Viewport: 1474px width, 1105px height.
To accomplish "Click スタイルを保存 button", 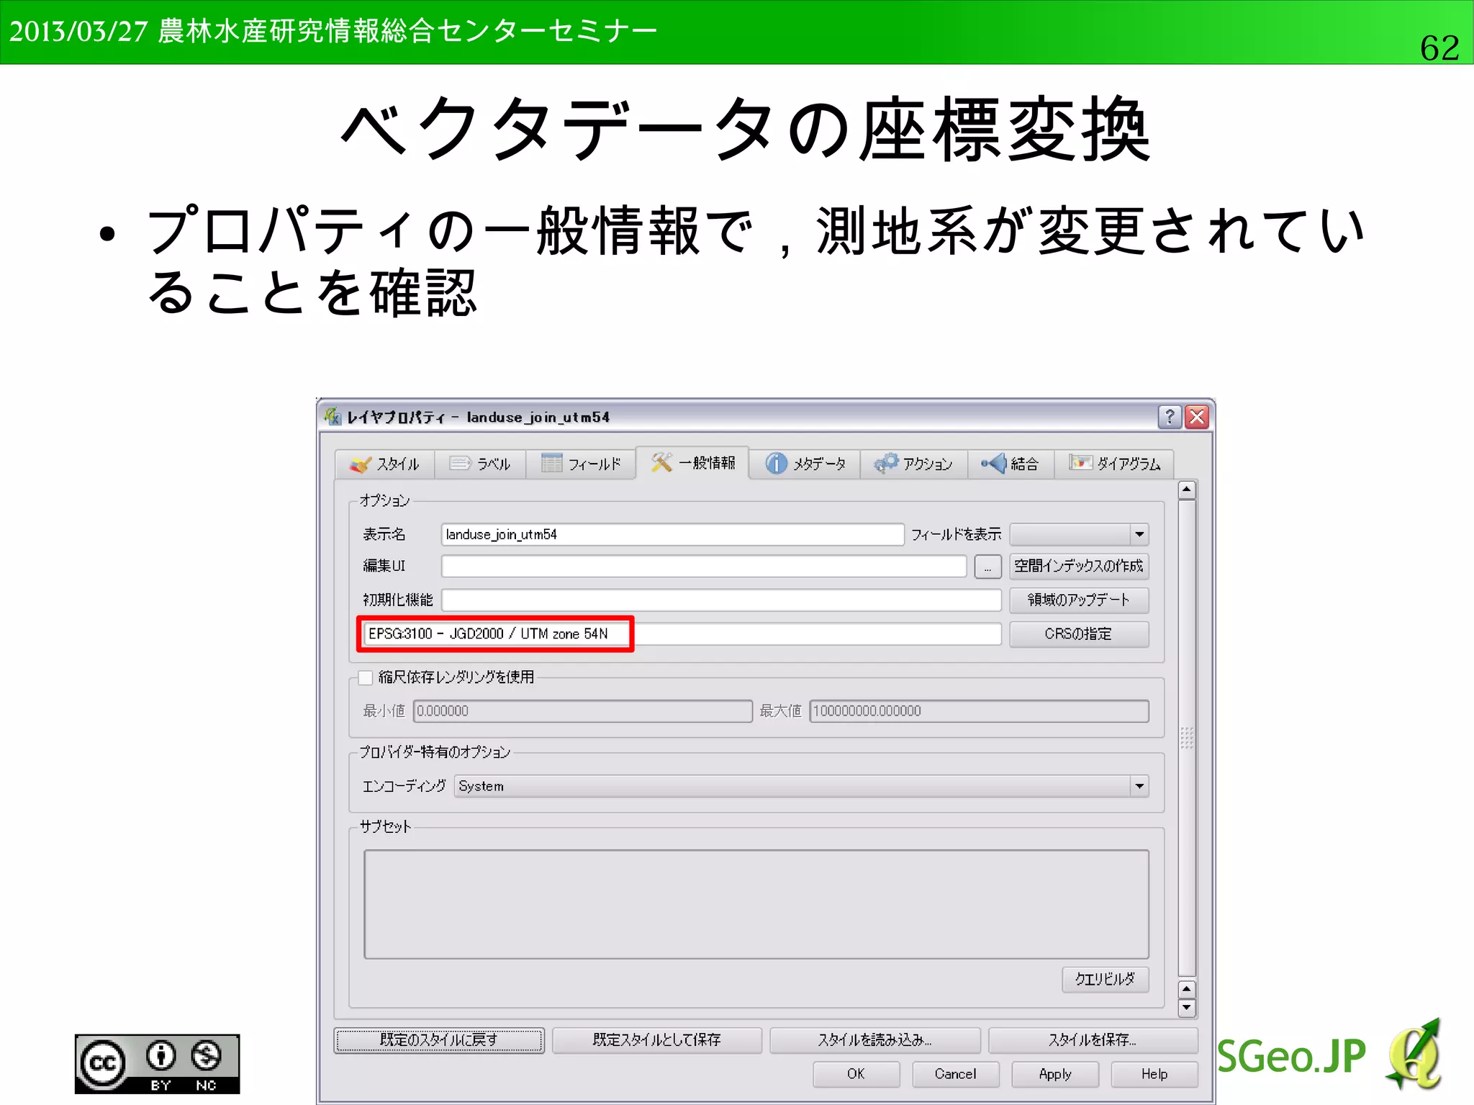I will (1093, 1040).
